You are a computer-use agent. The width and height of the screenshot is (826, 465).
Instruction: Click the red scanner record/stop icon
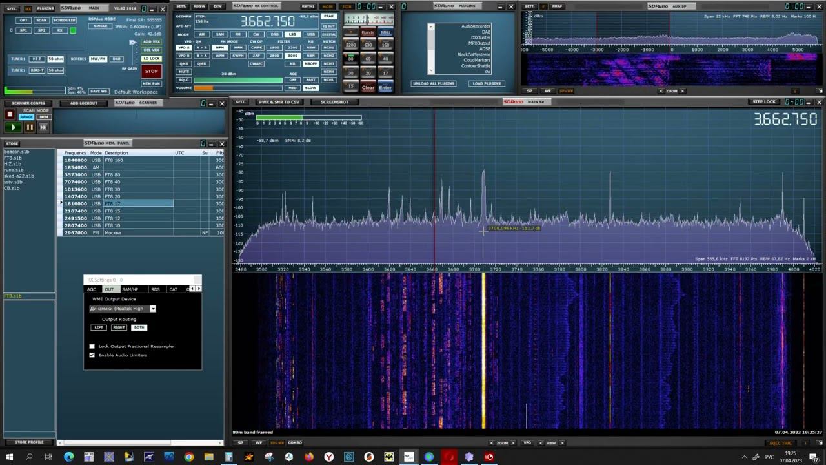pyautogui.click(x=10, y=114)
